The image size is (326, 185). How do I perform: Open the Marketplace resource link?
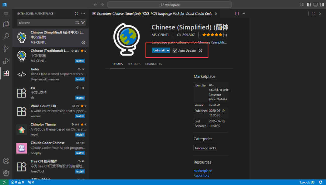tap(203, 171)
